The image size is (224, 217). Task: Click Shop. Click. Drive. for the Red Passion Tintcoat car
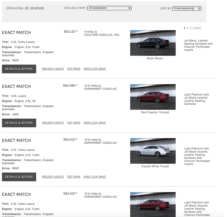[x=95, y=123]
